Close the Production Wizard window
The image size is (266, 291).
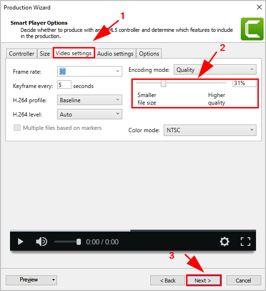click(259, 7)
